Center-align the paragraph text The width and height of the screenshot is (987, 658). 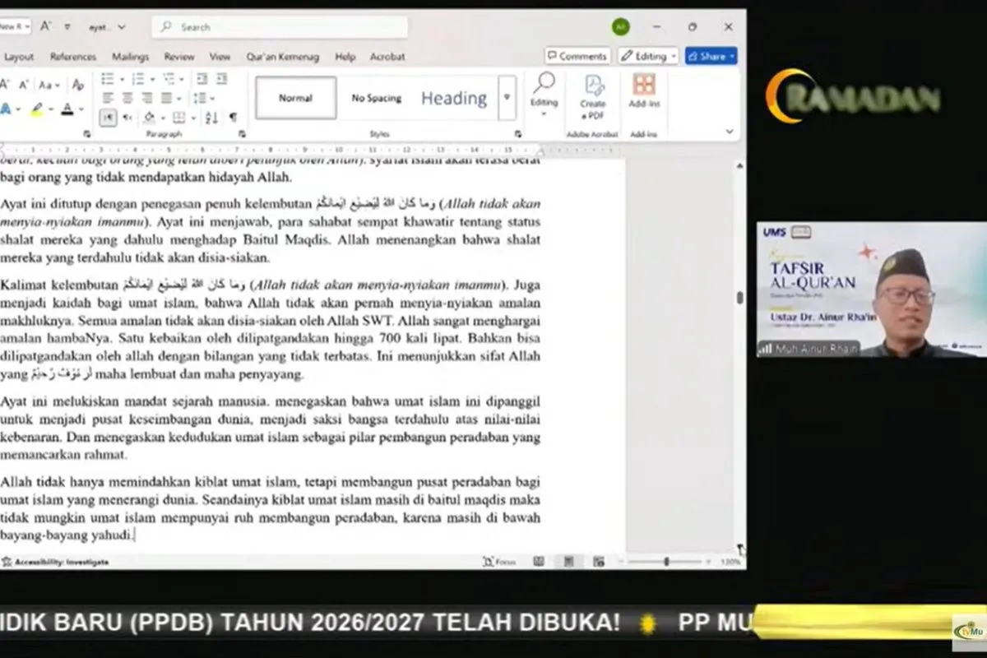pos(127,98)
